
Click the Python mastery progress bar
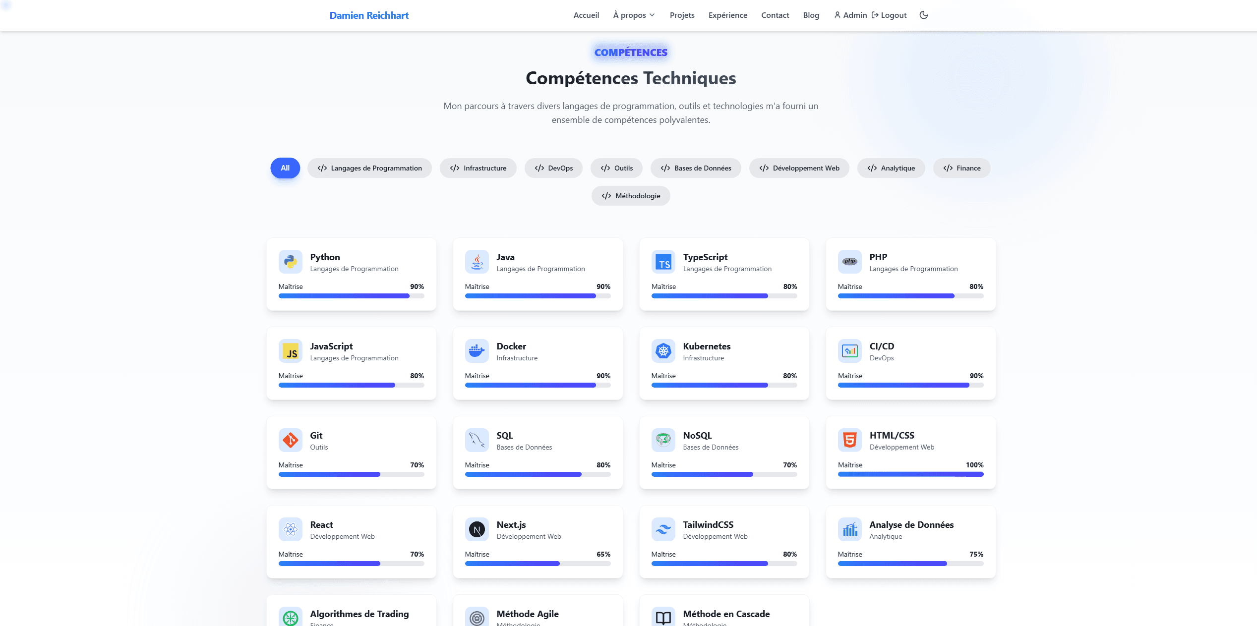(351, 296)
